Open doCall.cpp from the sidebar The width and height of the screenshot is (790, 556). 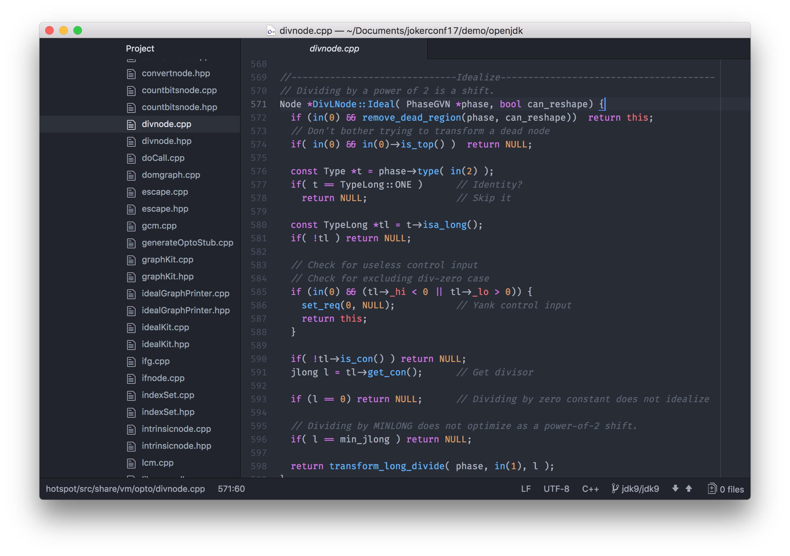click(163, 158)
